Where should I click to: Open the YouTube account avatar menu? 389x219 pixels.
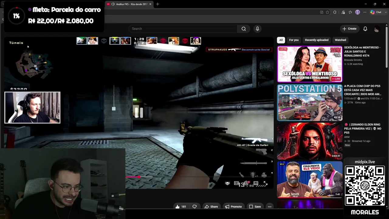tap(377, 29)
